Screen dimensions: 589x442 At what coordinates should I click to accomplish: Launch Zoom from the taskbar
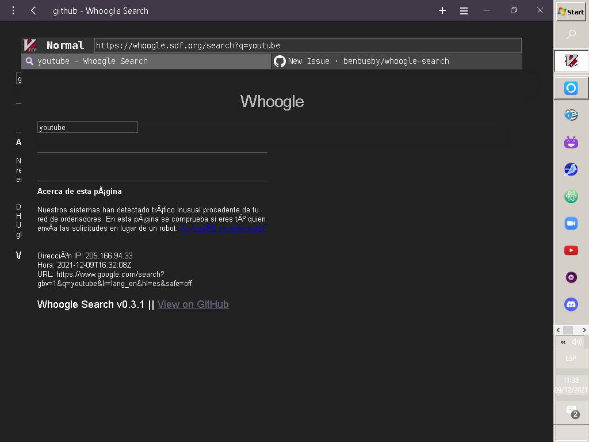coord(571,223)
